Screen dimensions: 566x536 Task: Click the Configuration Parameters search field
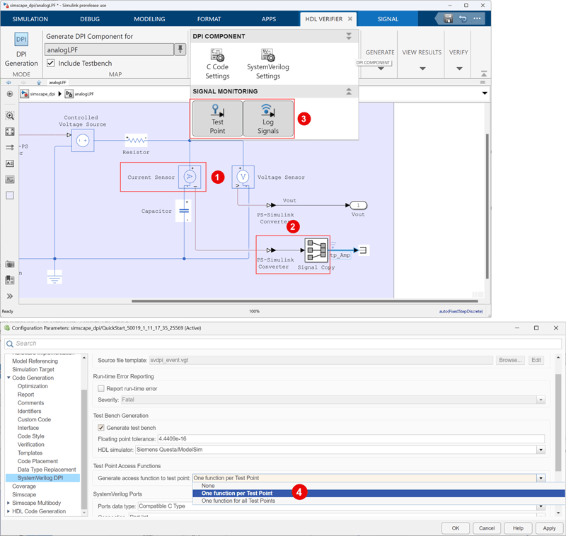click(283, 344)
